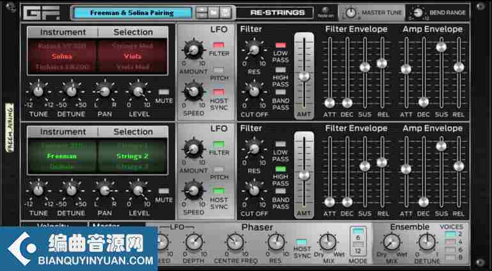Select High Pass filter on the Solina layer

[x=281, y=70]
